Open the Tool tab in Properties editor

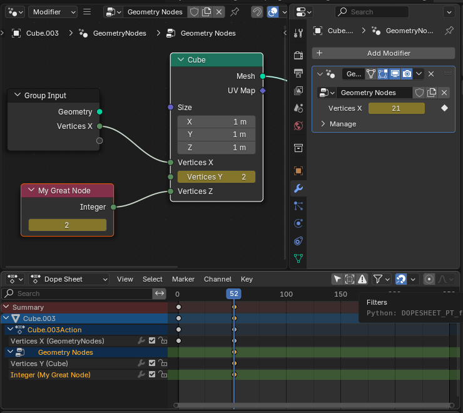[x=298, y=33]
